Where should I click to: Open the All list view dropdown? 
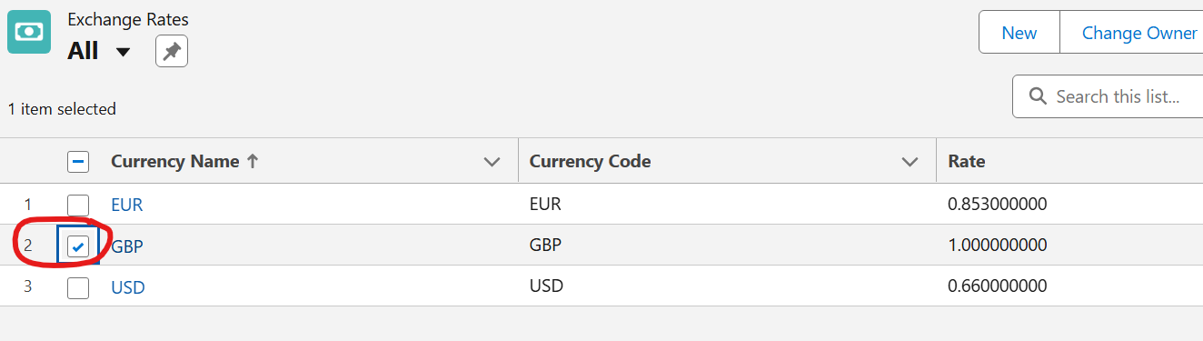[x=123, y=52]
